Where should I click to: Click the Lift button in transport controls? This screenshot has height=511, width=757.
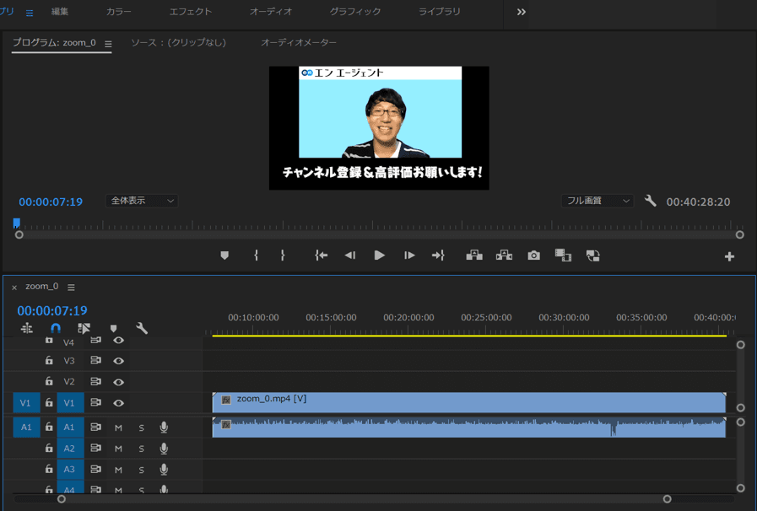click(x=474, y=255)
